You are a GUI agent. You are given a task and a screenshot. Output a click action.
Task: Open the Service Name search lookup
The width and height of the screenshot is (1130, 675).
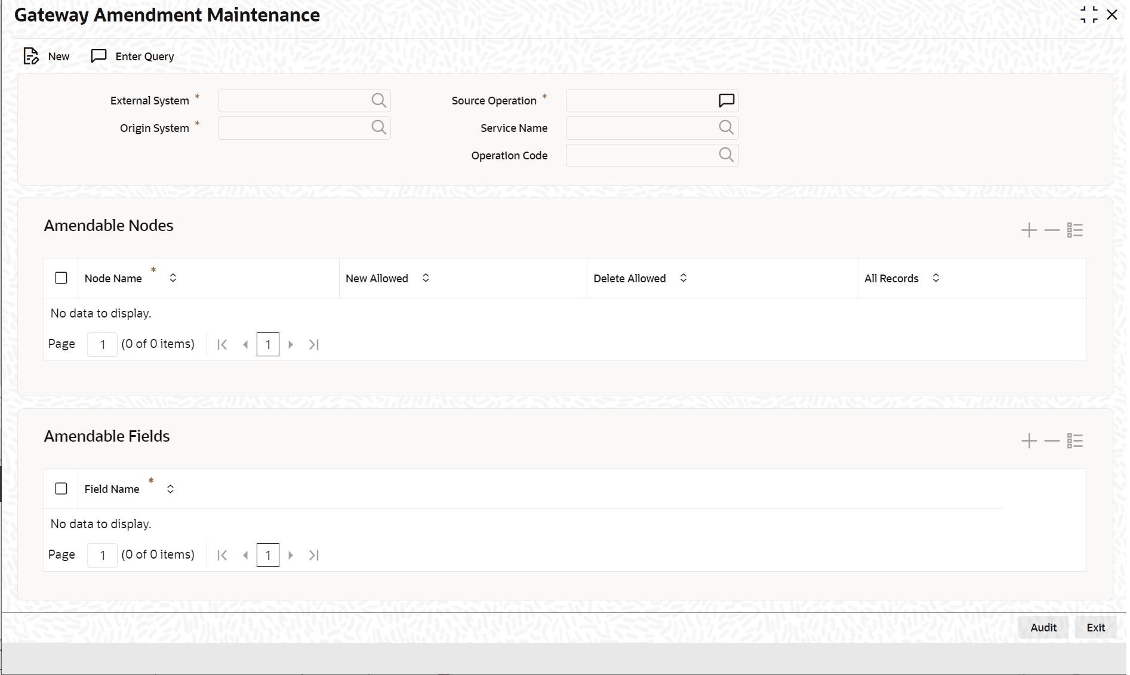tap(726, 127)
